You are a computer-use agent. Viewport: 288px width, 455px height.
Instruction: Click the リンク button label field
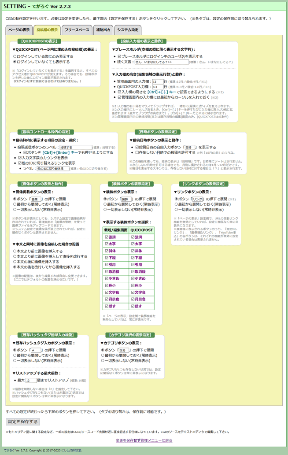pos(198,199)
